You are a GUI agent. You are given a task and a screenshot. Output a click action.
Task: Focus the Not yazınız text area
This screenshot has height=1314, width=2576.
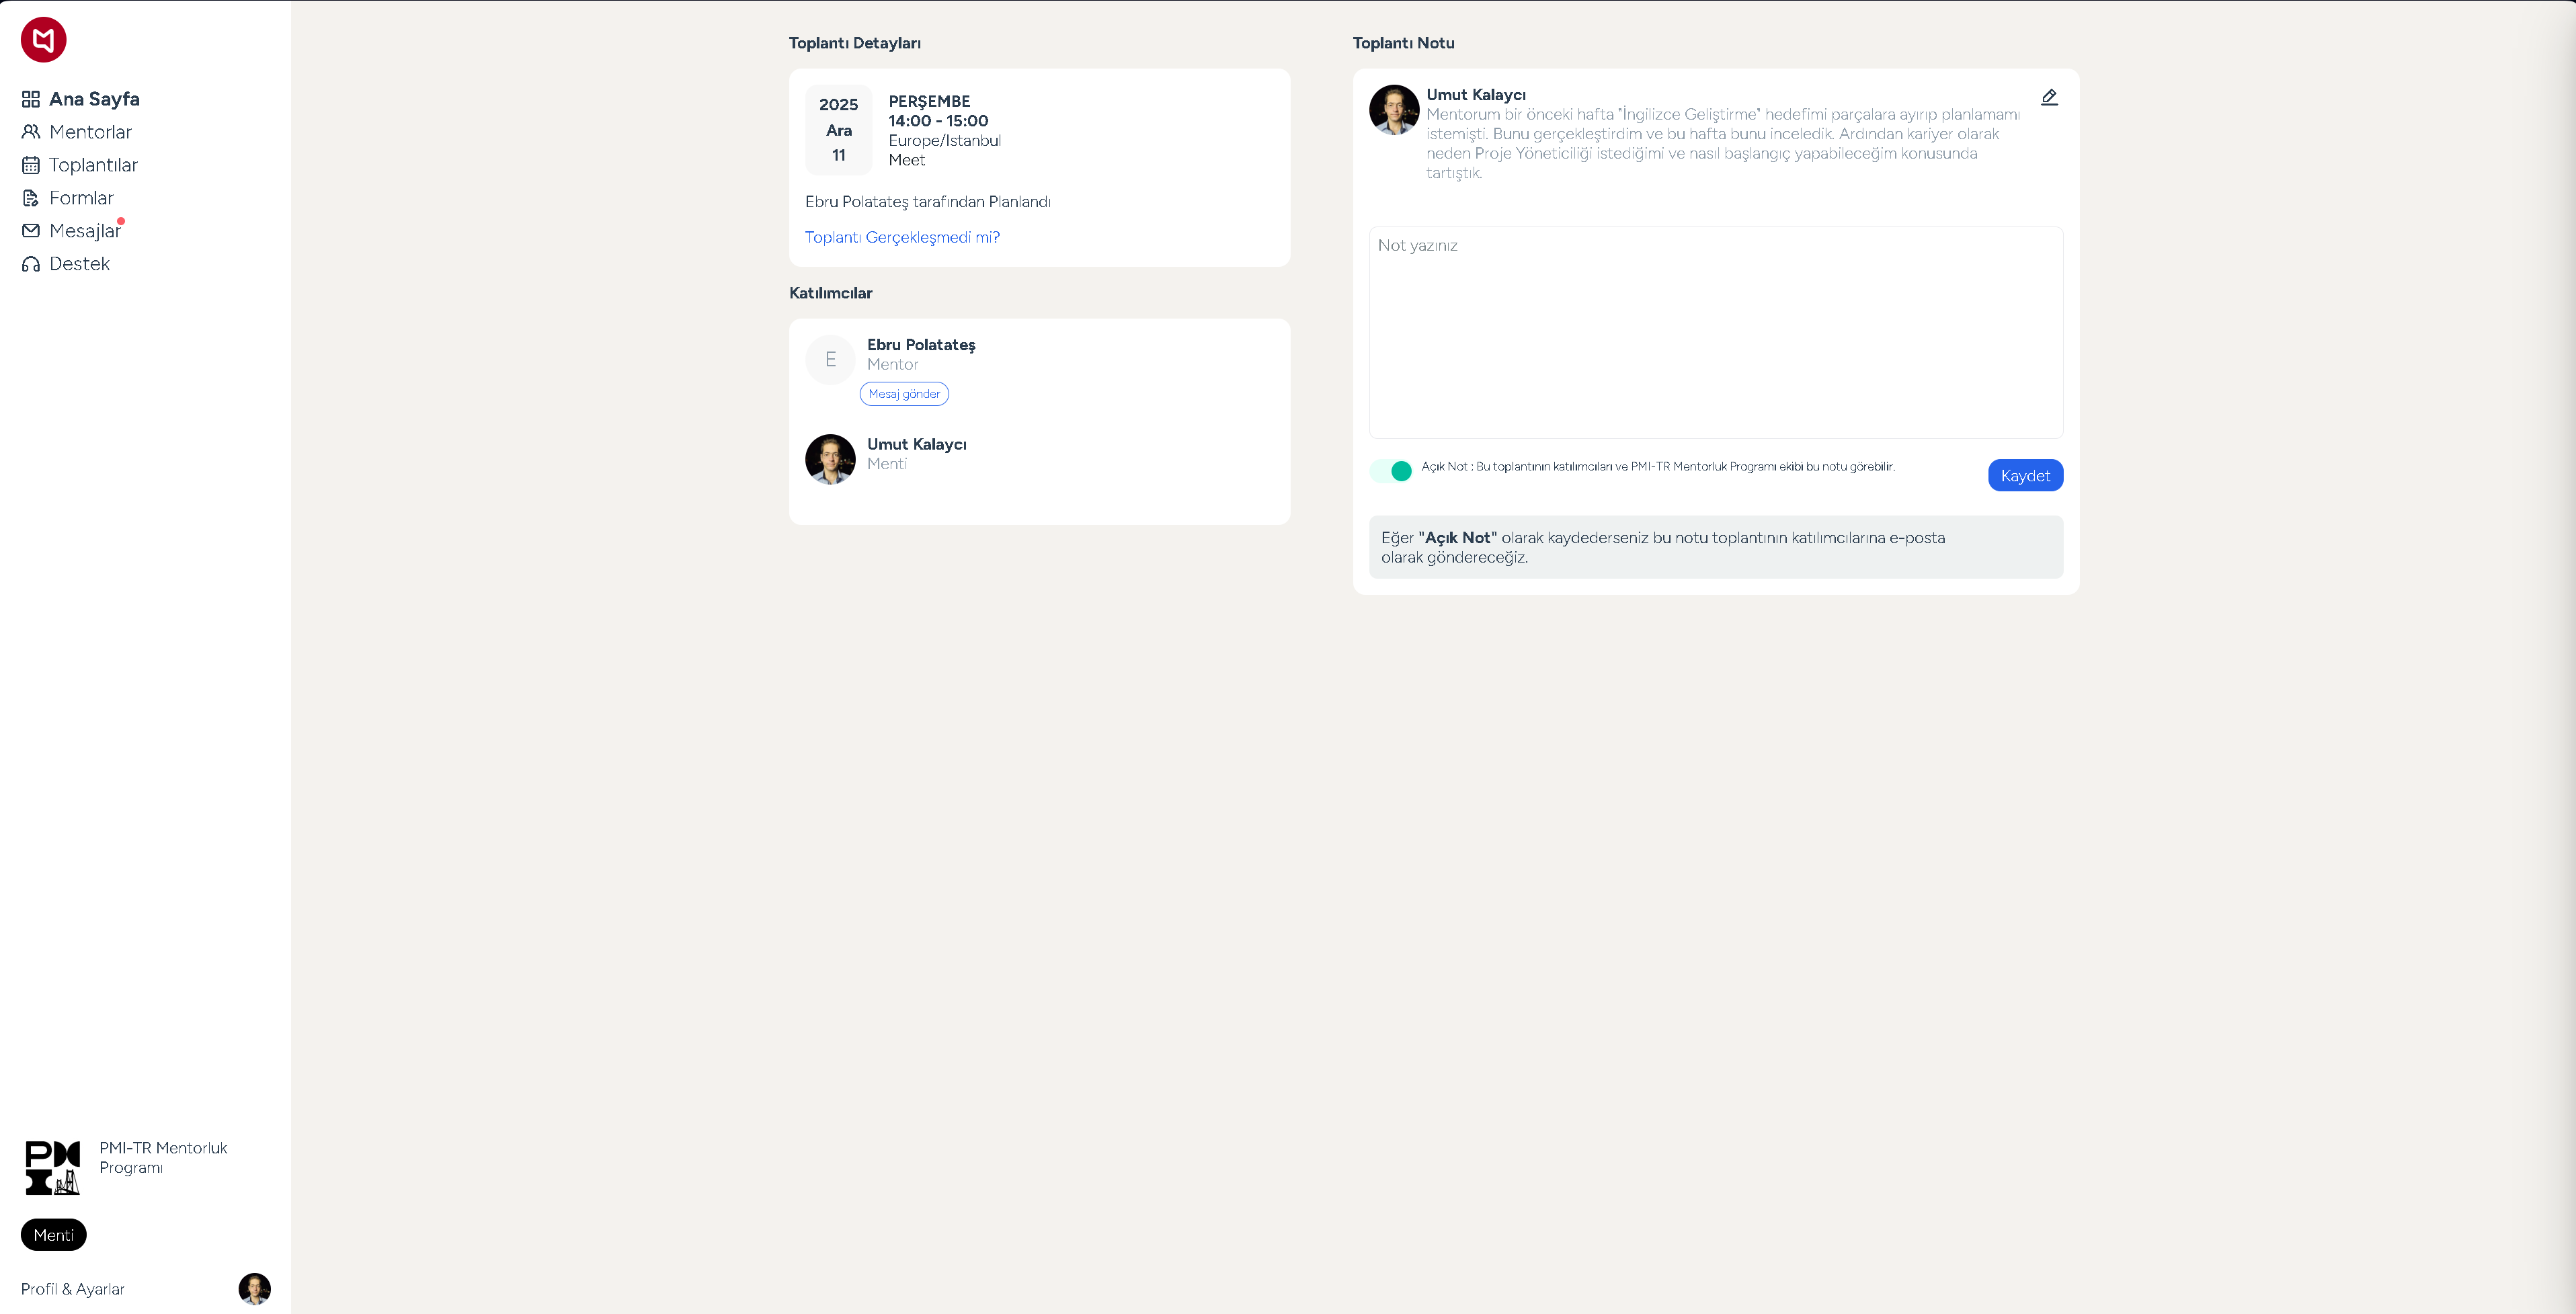pos(1716,332)
